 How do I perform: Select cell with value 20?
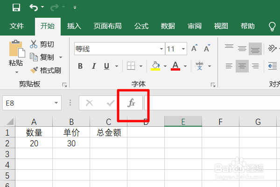(34, 144)
